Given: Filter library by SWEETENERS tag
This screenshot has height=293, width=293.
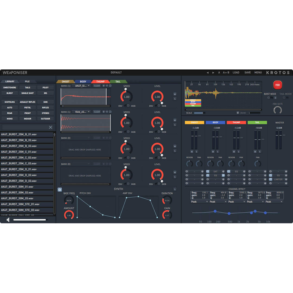Looking at the screenshot, I should point(9,88).
